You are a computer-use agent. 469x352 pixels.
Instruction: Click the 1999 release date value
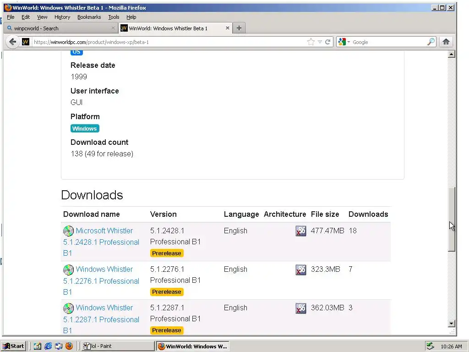click(79, 77)
